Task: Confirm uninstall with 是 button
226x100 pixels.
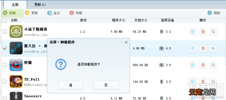Action: (71, 85)
